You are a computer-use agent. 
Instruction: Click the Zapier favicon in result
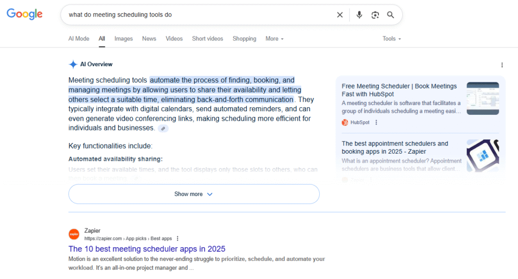click(74, 234)
